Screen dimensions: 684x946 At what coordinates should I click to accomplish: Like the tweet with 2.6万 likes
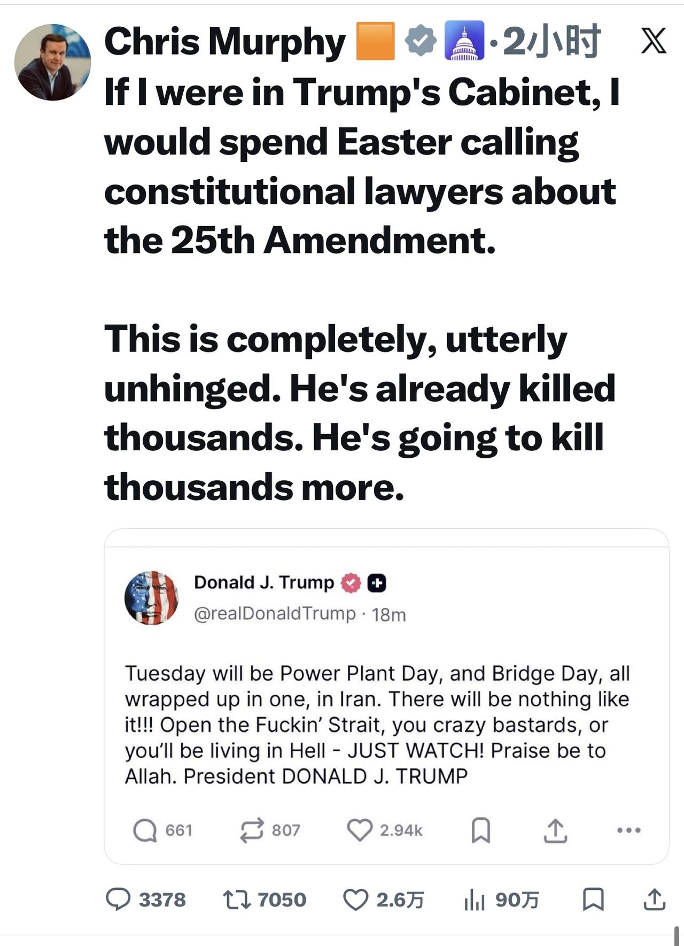(x=355, y=899)
